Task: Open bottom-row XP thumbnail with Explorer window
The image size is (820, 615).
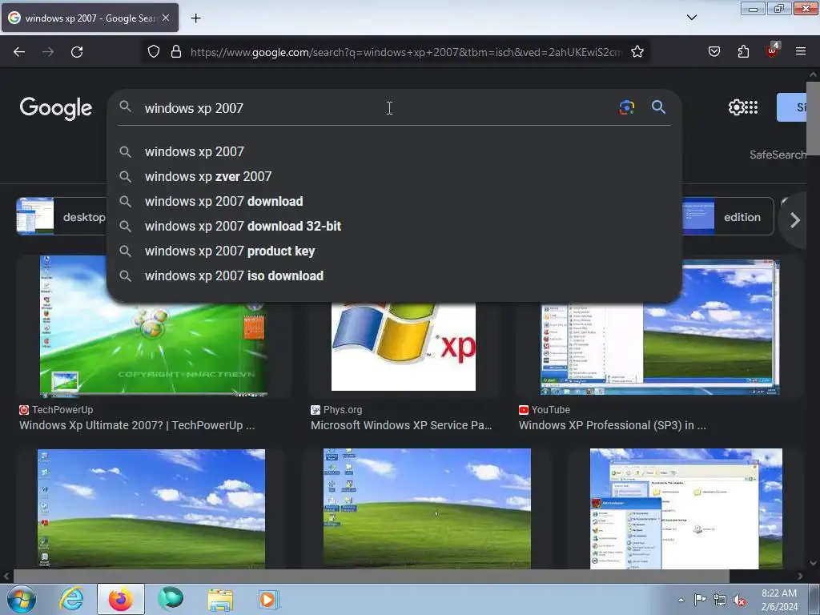Action: tap(686, 508)
